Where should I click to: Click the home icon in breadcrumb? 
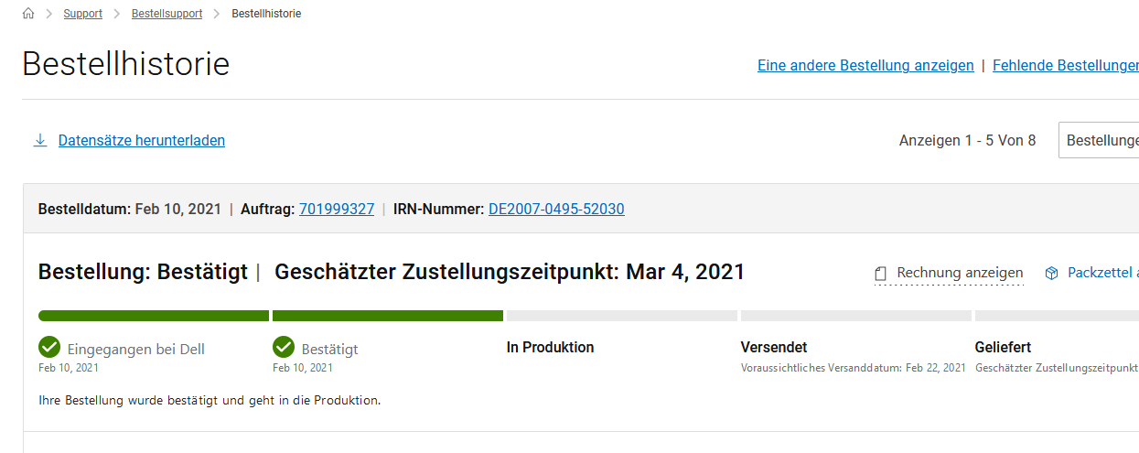[x=28, y=14]
